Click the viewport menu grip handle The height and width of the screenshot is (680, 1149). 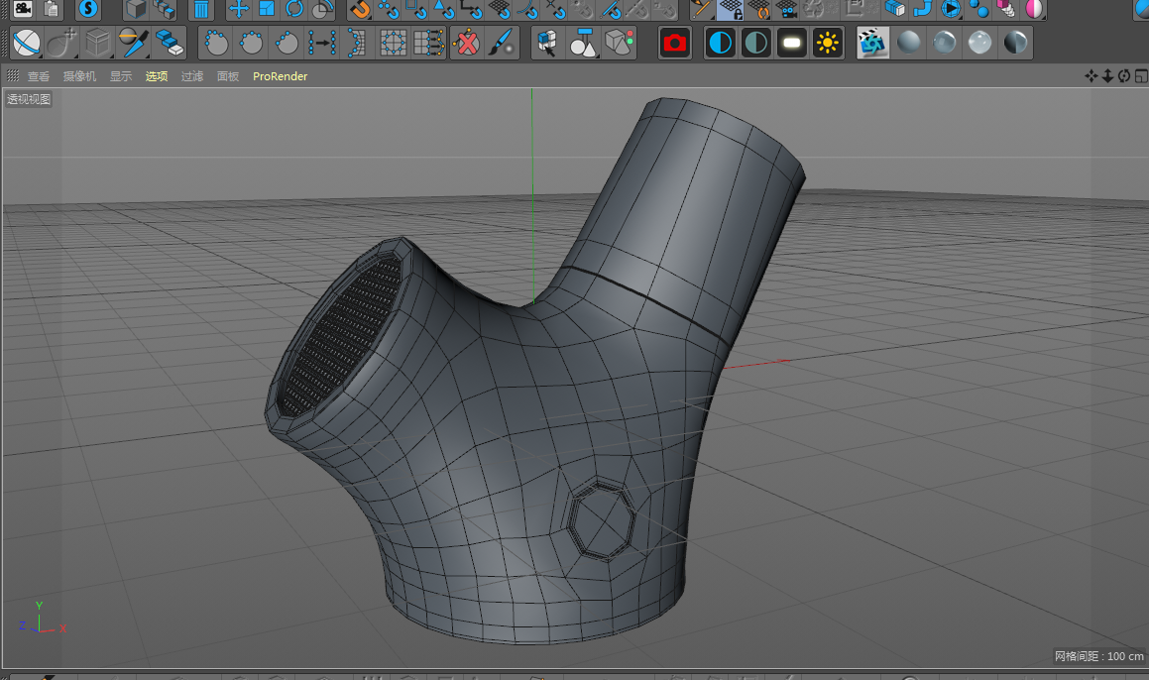[x=13, y=75]
